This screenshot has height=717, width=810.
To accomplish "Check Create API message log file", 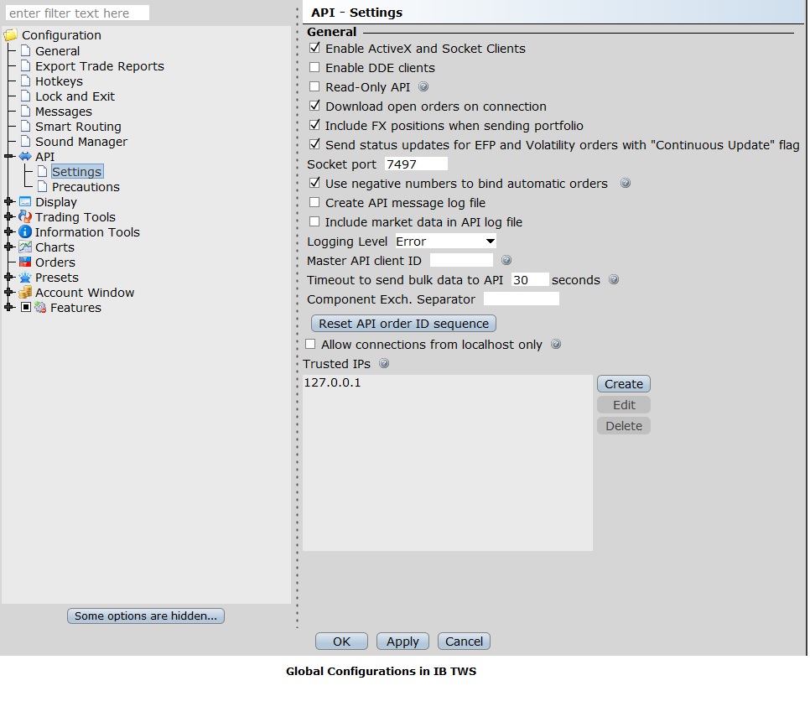I will [315, 202].
